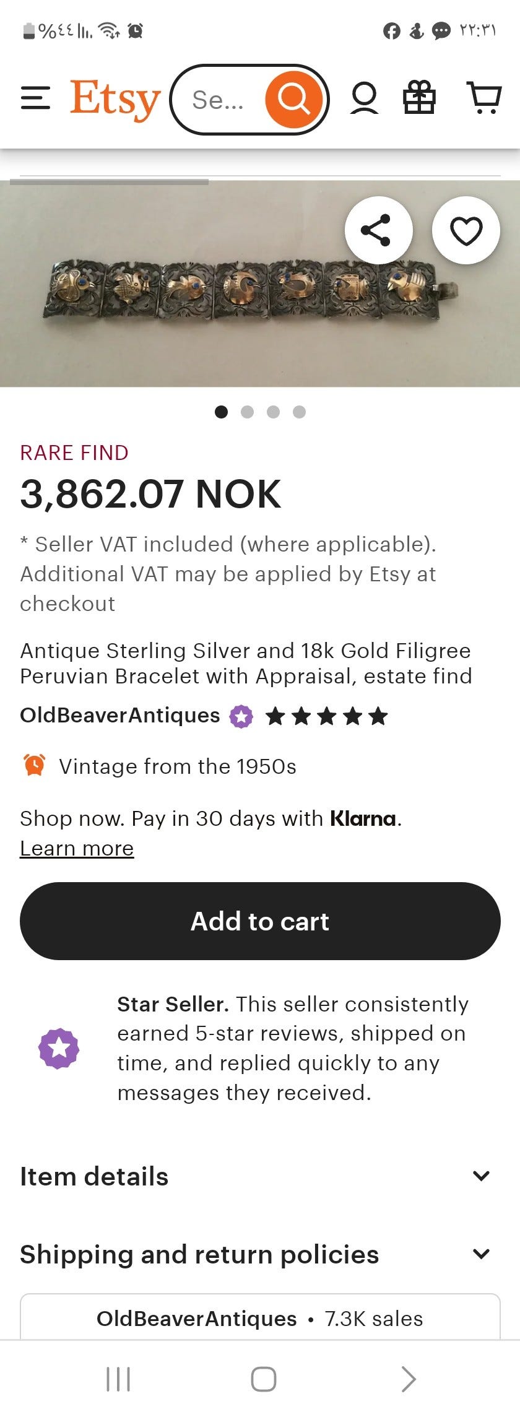
Task: Open the account profile icon
Action: click(x=364, y=99)
